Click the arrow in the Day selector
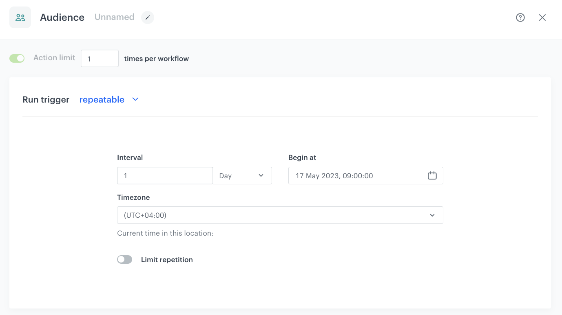The image size is (562, 315). (x=261, y=176)
